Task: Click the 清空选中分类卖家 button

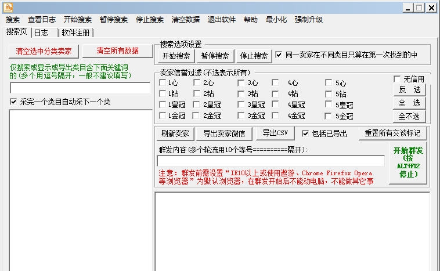Action: pyautogui.click(x=44, y=51)
